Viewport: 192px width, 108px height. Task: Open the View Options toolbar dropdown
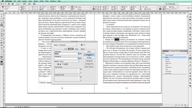coord(25,4)
